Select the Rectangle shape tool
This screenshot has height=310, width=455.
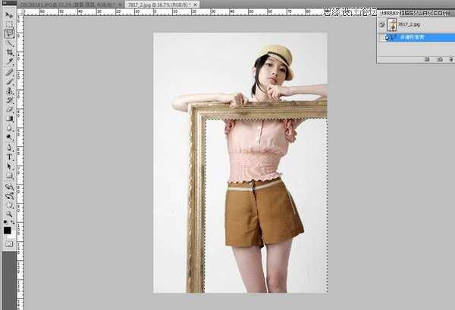(x=9, y=175)
